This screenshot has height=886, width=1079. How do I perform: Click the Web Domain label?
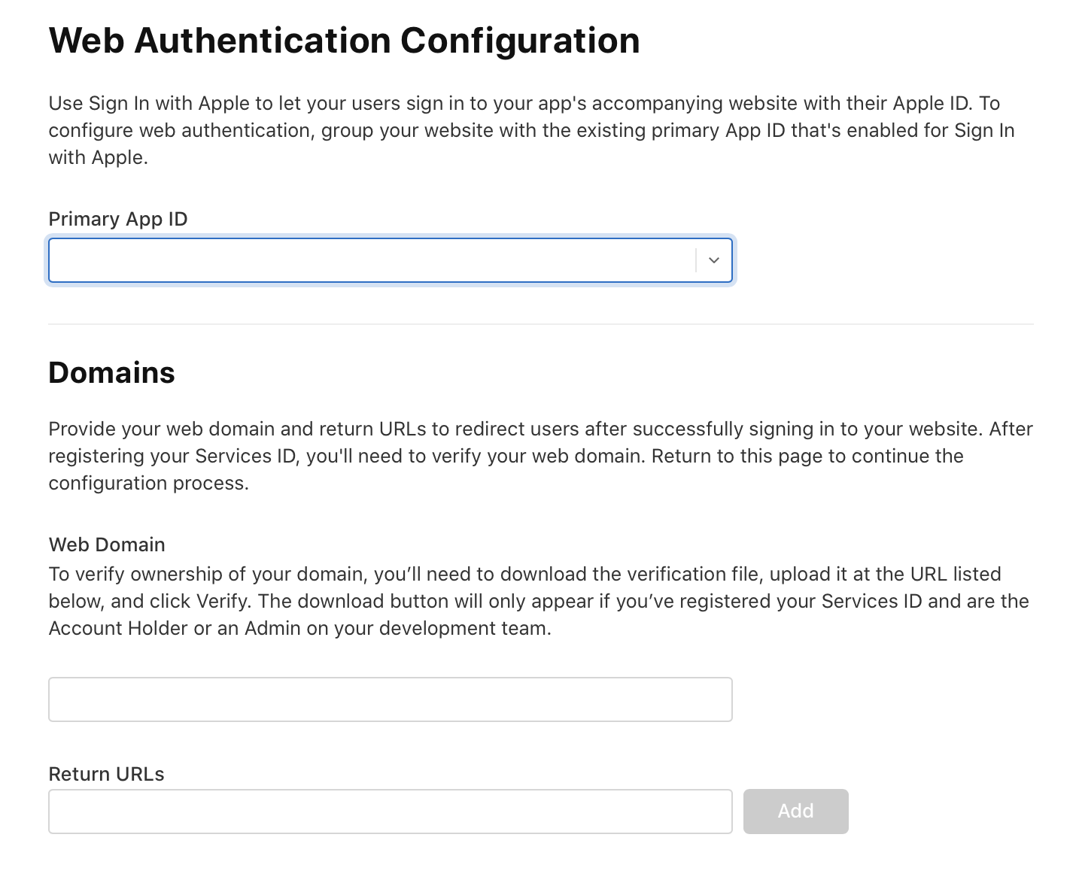point(107,545)
